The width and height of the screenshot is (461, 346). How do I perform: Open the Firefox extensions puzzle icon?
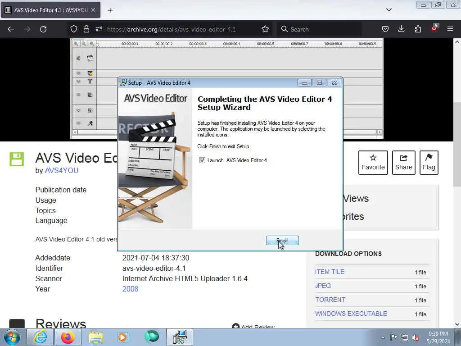[x=417, y=29]
